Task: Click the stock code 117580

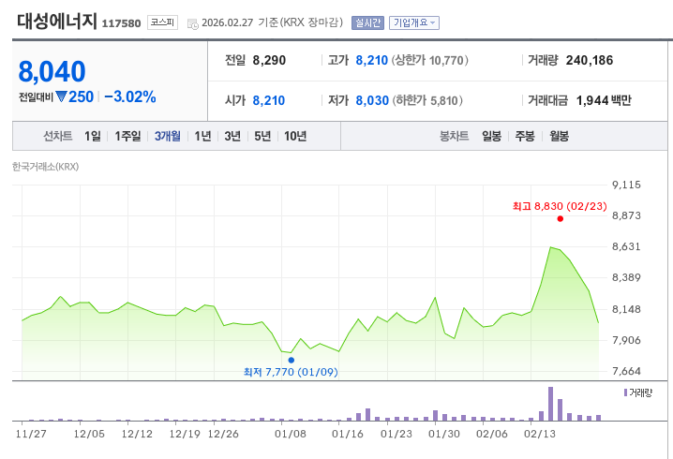Action: [x=121, y=23]
